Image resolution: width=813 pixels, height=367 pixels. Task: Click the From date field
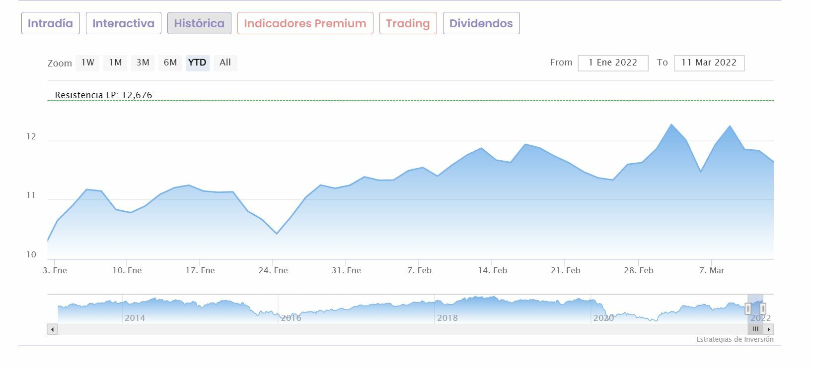[613, 63]
